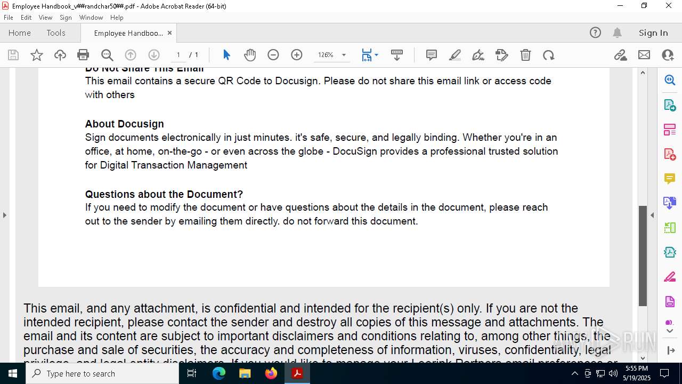
Task: Add a sticky note comment
Action: coord(432,55)
